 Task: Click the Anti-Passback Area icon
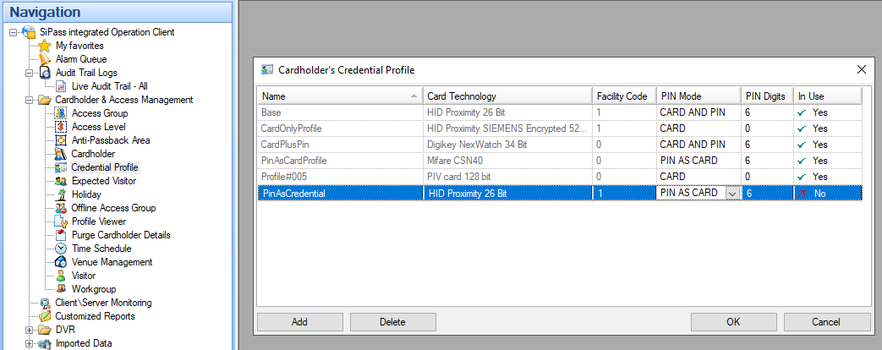pos(61,140)
